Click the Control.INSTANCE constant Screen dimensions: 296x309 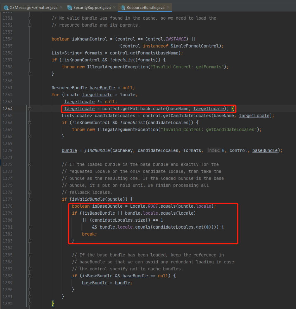click(166, 39)
